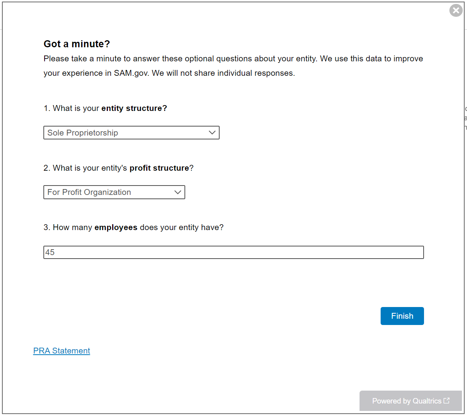Open the entity structure dropdown
The height and width of the screenshot is (416, 467).
(x=131, y=133)
